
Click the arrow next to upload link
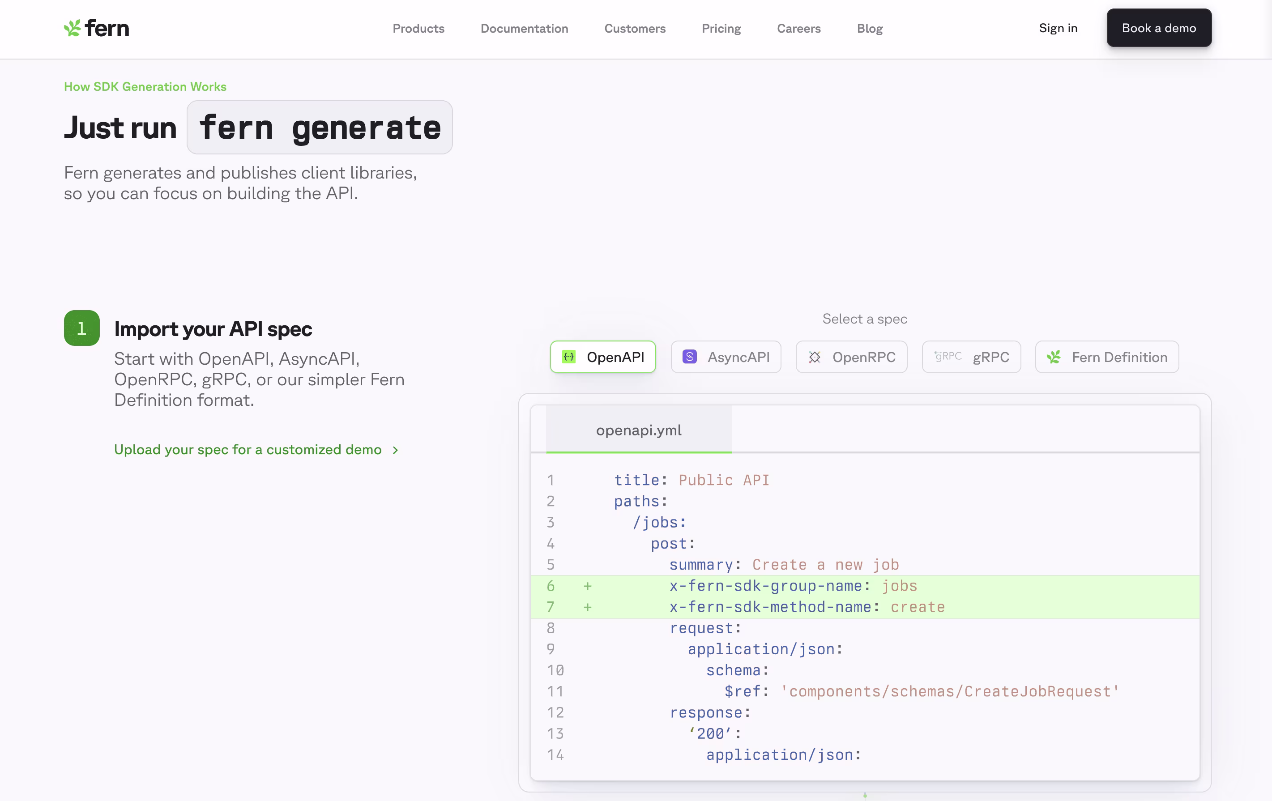coord(396,451)
